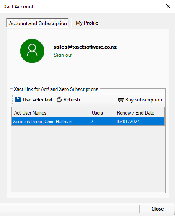Click the Users cell showing 2

[101, 122]
